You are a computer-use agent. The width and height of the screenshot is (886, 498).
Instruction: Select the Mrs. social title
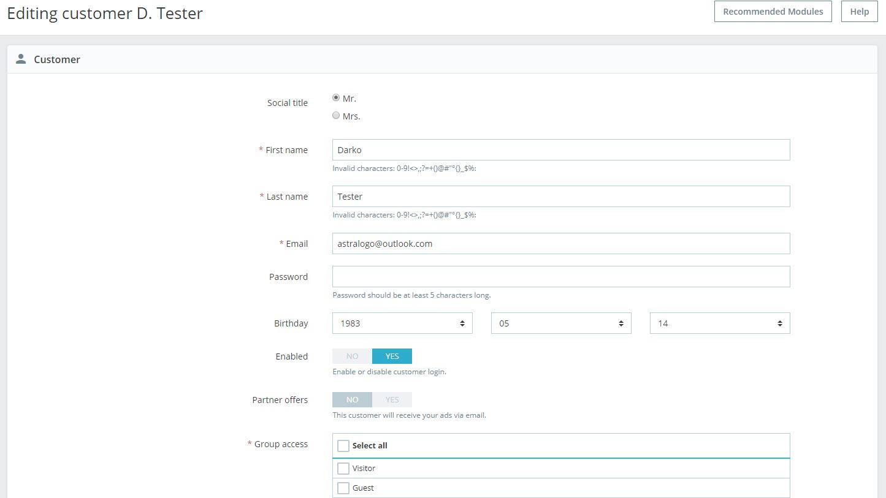click(336, 115)
